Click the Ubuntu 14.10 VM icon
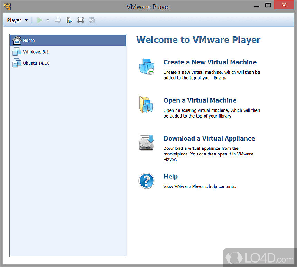 [x=17, y=63]
